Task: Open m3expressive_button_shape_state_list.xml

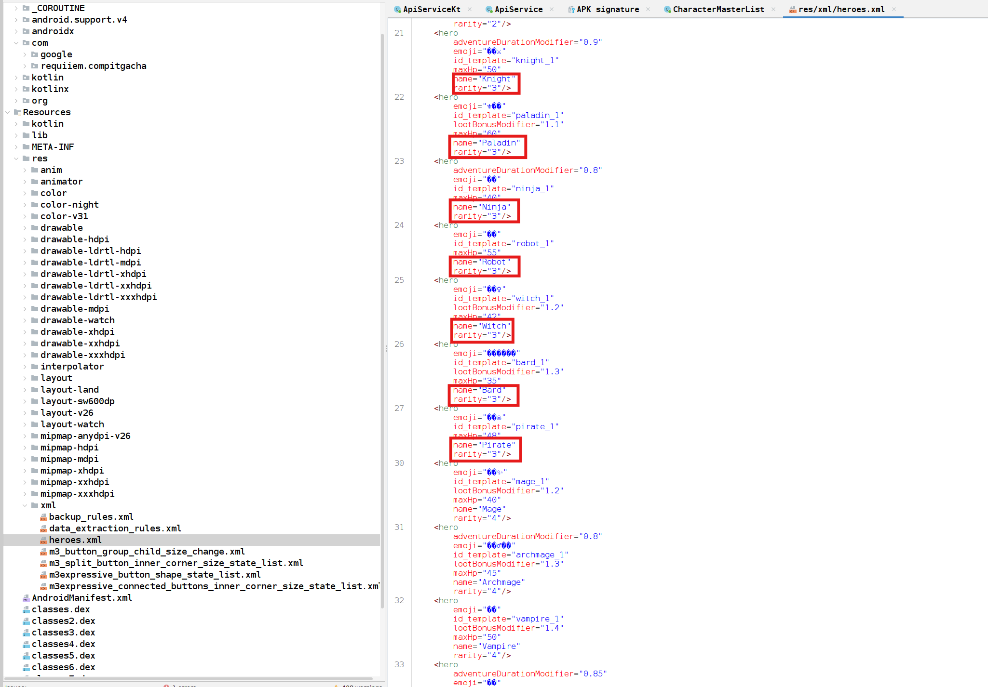Action: pyautogui.click(x=155, y=574)
